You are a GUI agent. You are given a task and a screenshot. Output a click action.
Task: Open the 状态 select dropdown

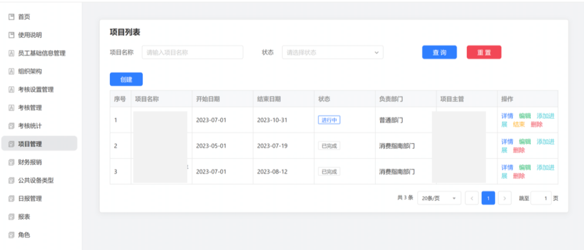pos(333,52)
